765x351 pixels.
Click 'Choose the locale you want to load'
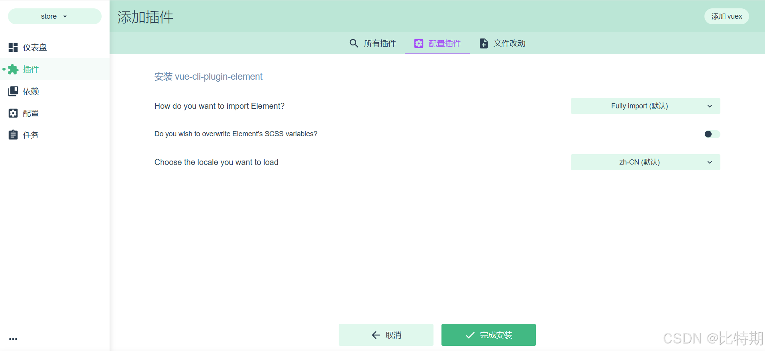[216, 162]
